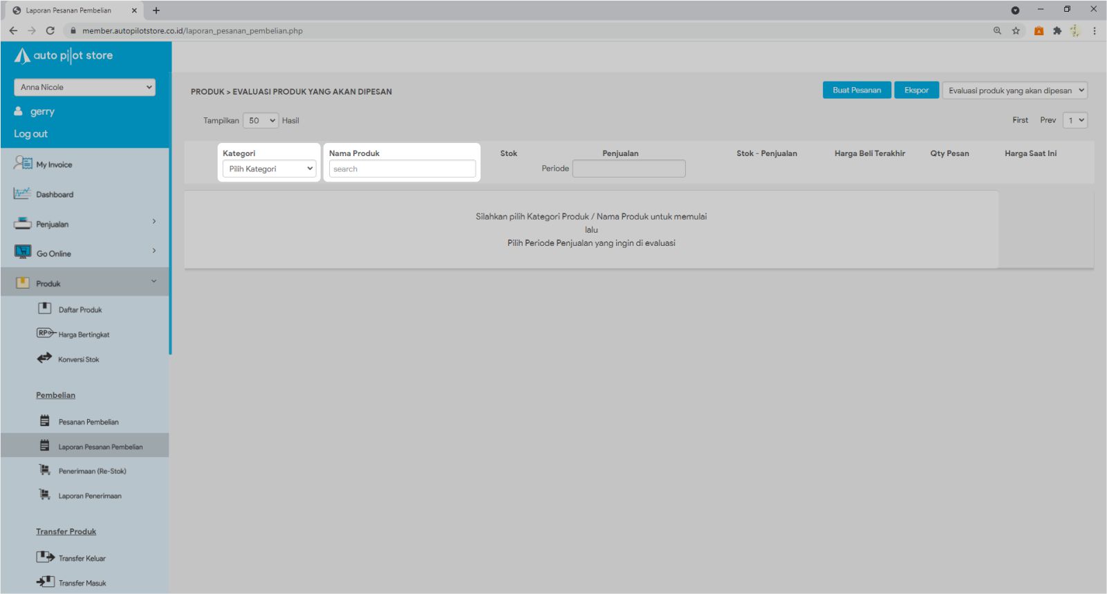Expand the Go Online menu
This screenshot has height=594, width=1107.
click(84, 253)
